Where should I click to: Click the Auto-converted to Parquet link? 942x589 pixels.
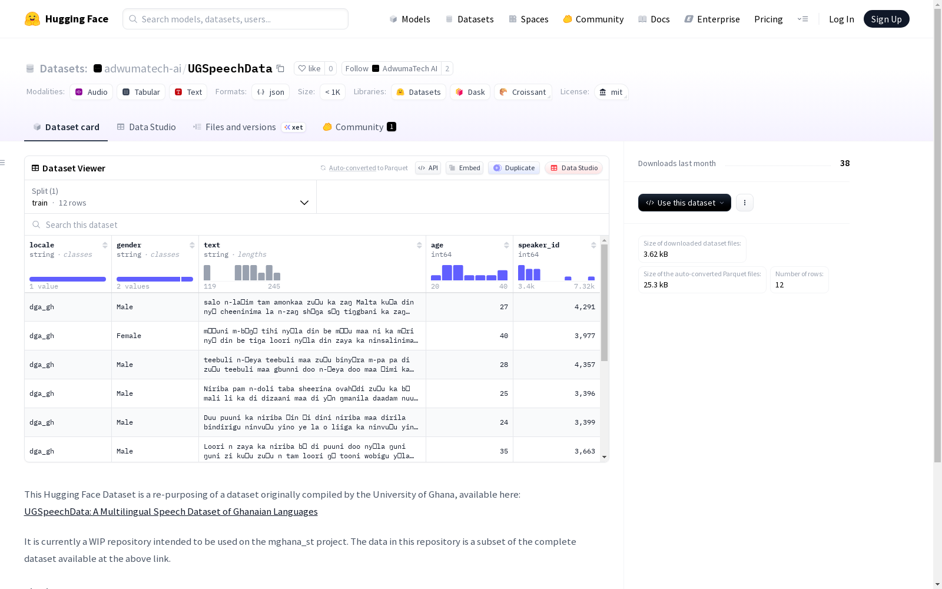coord(368,168)
